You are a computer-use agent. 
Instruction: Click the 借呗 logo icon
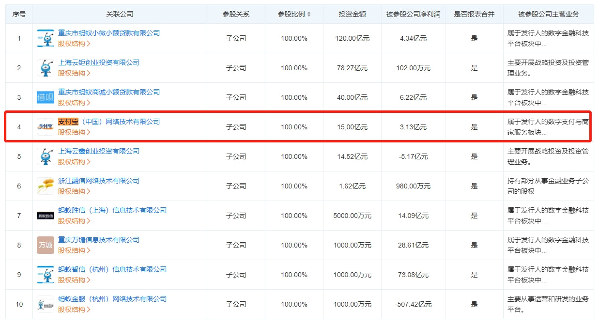46,97
